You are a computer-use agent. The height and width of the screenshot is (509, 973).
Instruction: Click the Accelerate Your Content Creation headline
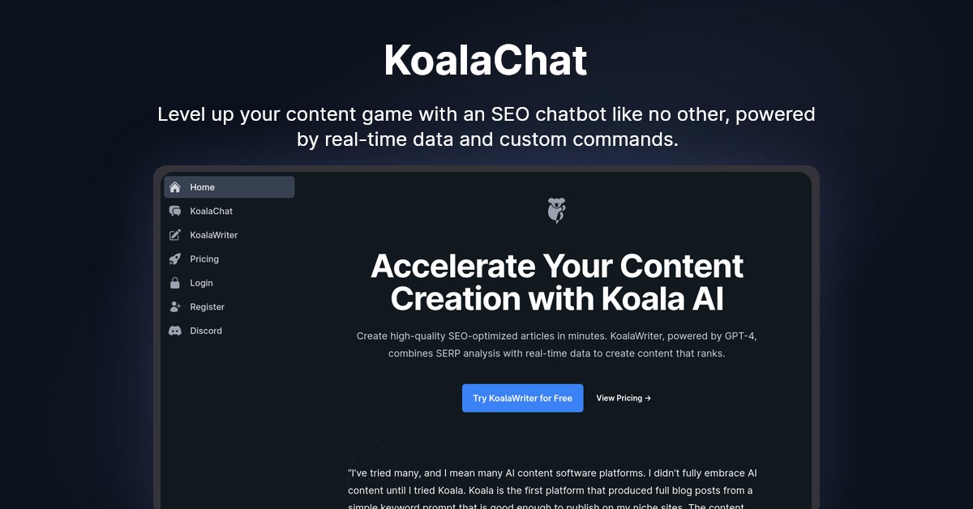[x=556, y=282]
